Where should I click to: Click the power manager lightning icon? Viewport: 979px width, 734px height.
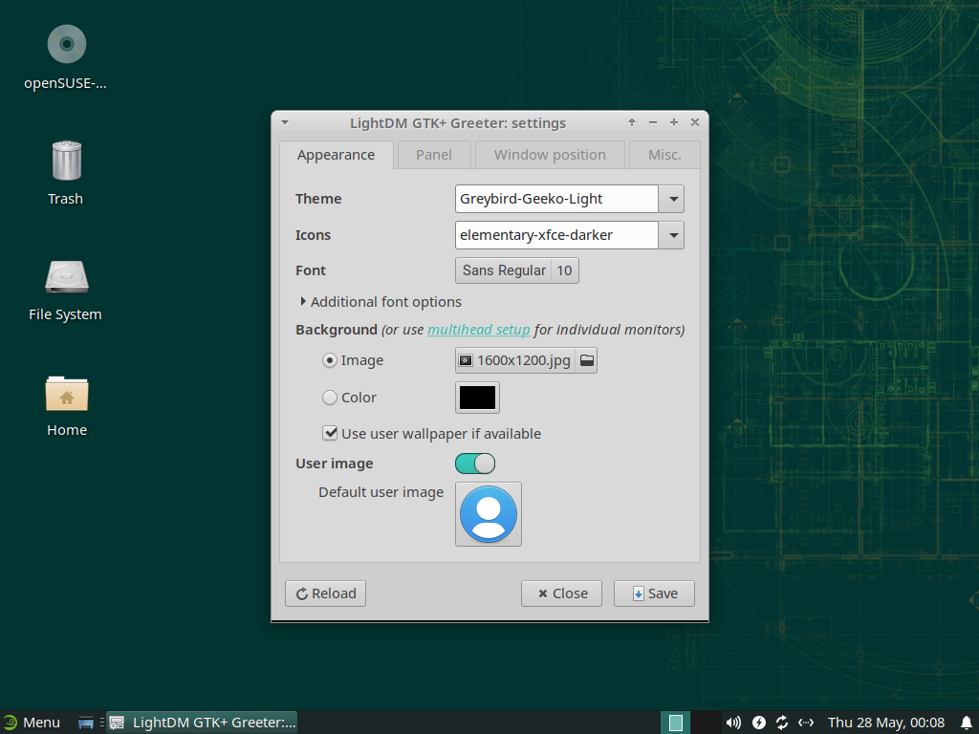click(759, 723)
